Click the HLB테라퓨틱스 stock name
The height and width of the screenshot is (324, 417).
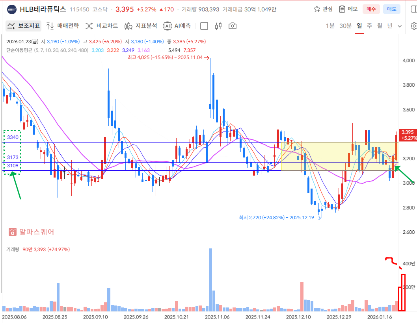[x=43, y=9]
